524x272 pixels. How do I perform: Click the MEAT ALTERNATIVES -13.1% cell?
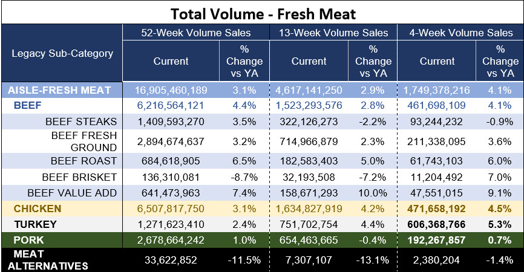[372, 260]
